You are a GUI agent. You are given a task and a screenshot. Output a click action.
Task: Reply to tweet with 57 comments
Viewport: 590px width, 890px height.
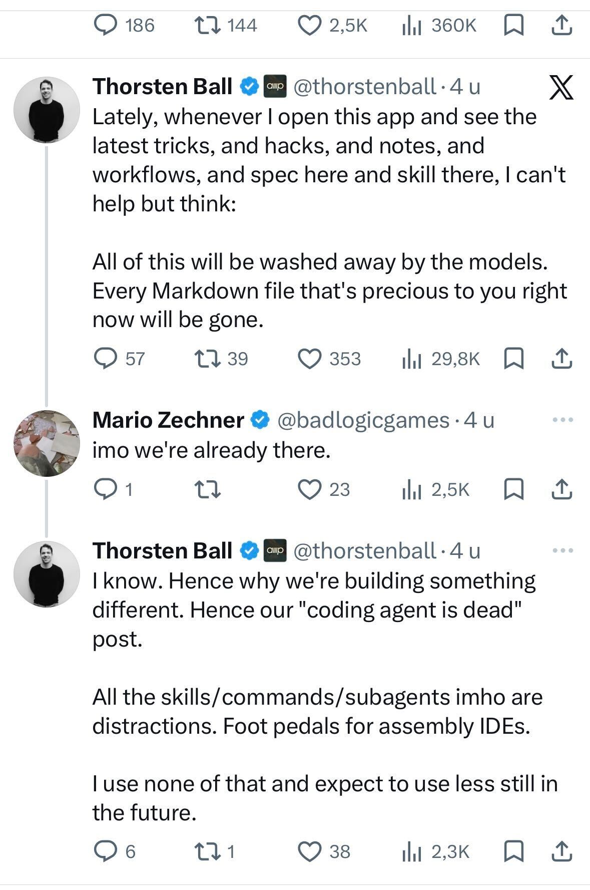[x=106, y=359]
